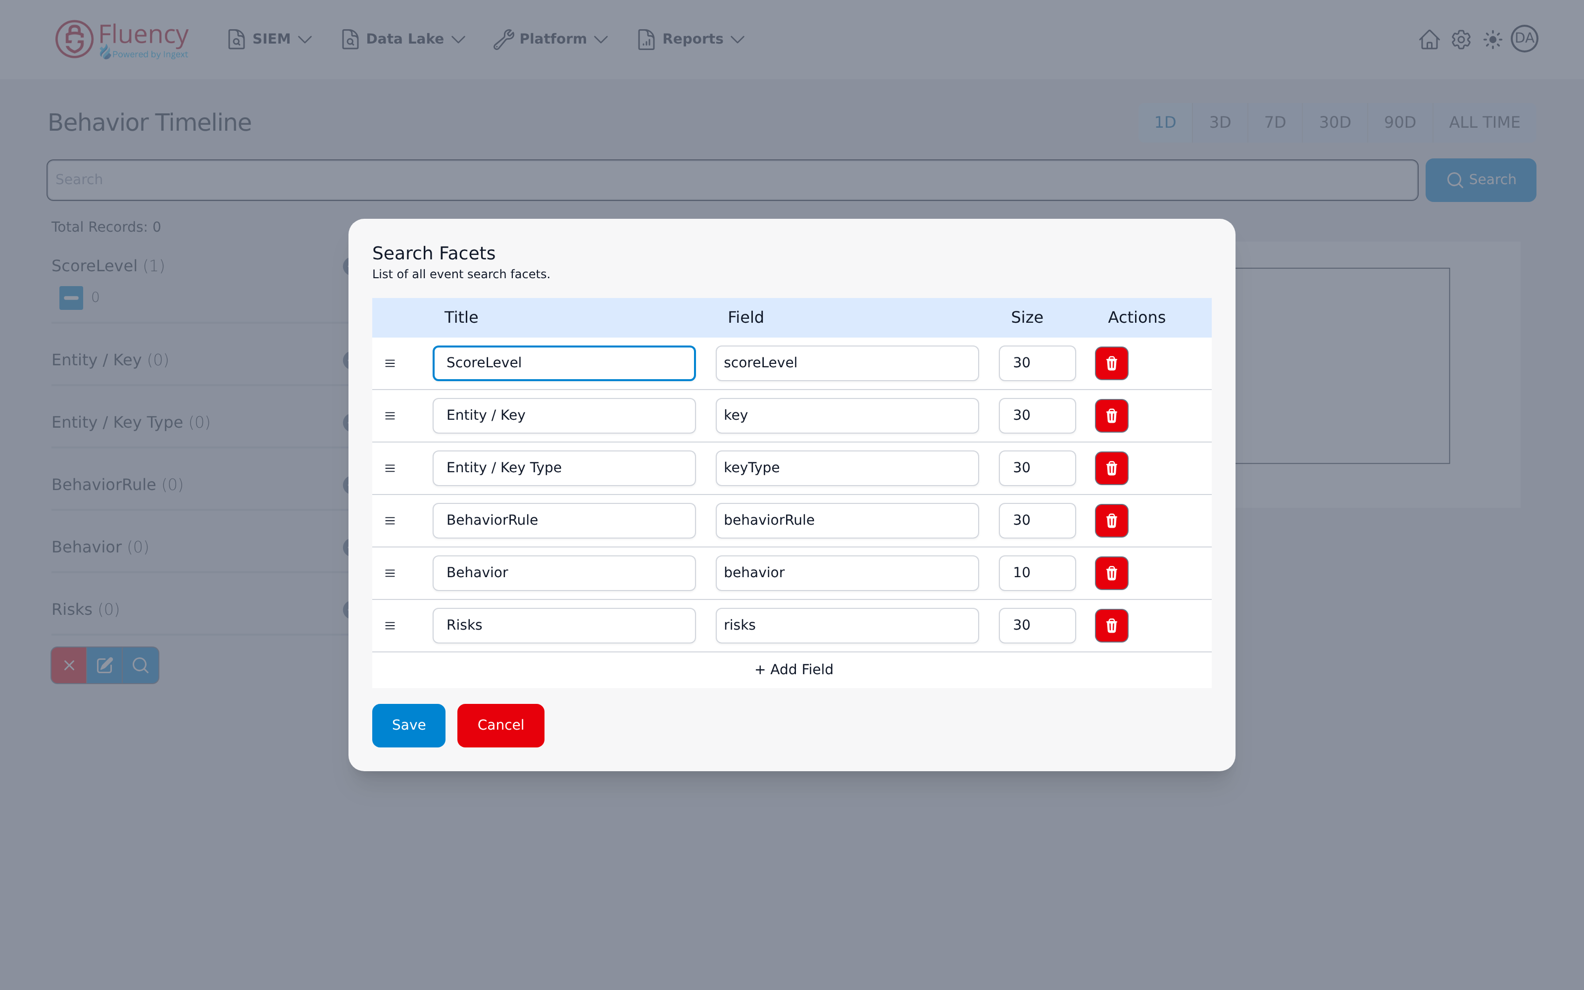The image size is (1584, 990).
Task: Click the Fluency logo
Action: tap(122, 39)
